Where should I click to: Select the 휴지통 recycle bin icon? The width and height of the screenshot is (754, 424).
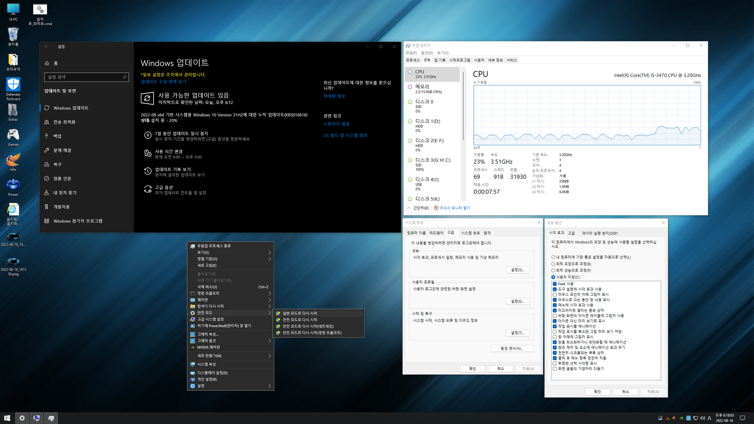(13, 37)
